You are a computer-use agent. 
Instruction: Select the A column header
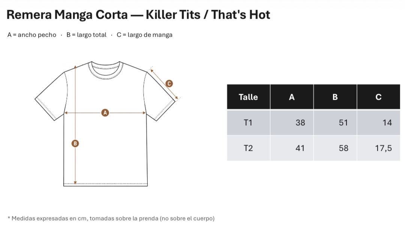292,97
